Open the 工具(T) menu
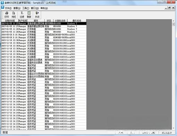 pos(26,8)
